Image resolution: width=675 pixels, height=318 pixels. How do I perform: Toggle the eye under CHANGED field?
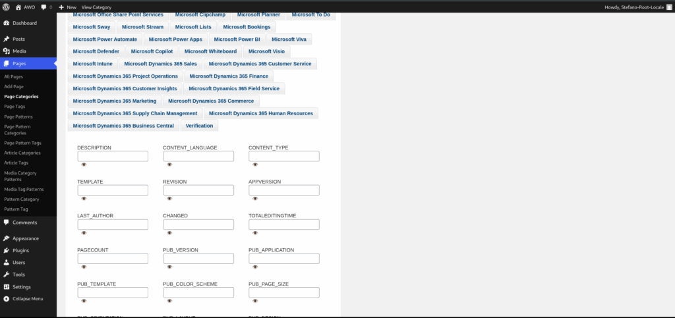[x=169, y=233]
